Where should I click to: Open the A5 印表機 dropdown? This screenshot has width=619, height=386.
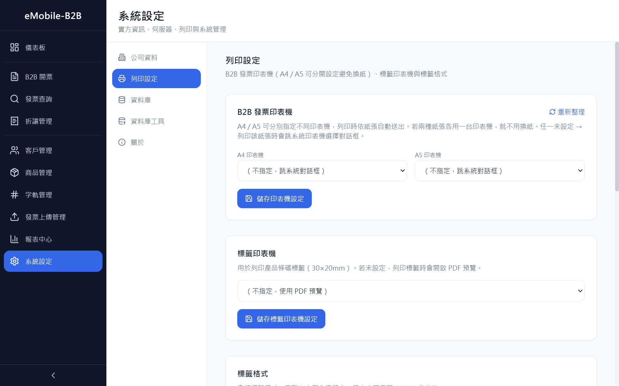(500, 170)
